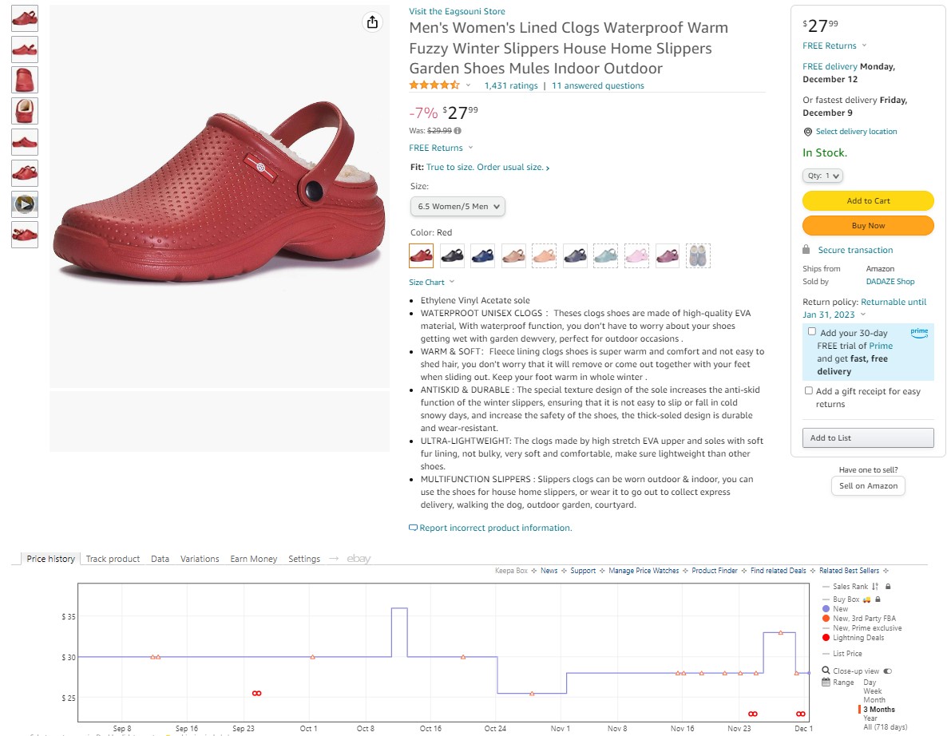Enable the 30-day Prime trial checkbox

[811, 331]
